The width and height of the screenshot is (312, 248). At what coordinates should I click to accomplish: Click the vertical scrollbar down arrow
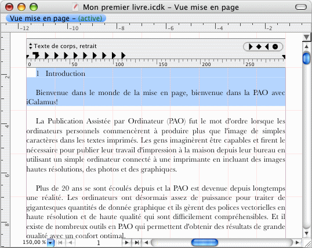tap(306, 233)
